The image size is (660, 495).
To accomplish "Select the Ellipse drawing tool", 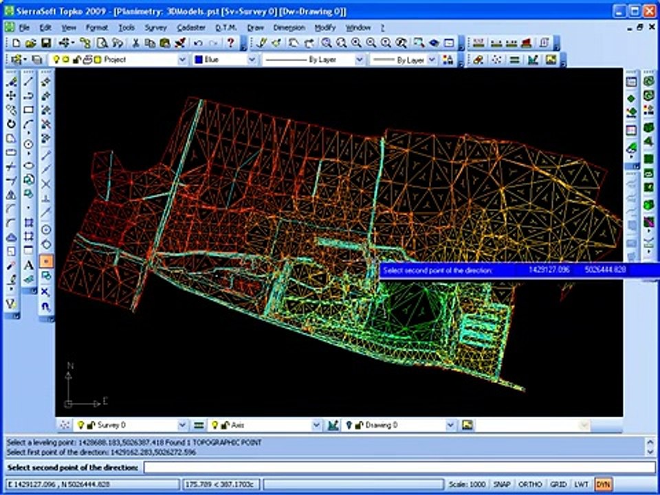I will click(x=28, y=166).
